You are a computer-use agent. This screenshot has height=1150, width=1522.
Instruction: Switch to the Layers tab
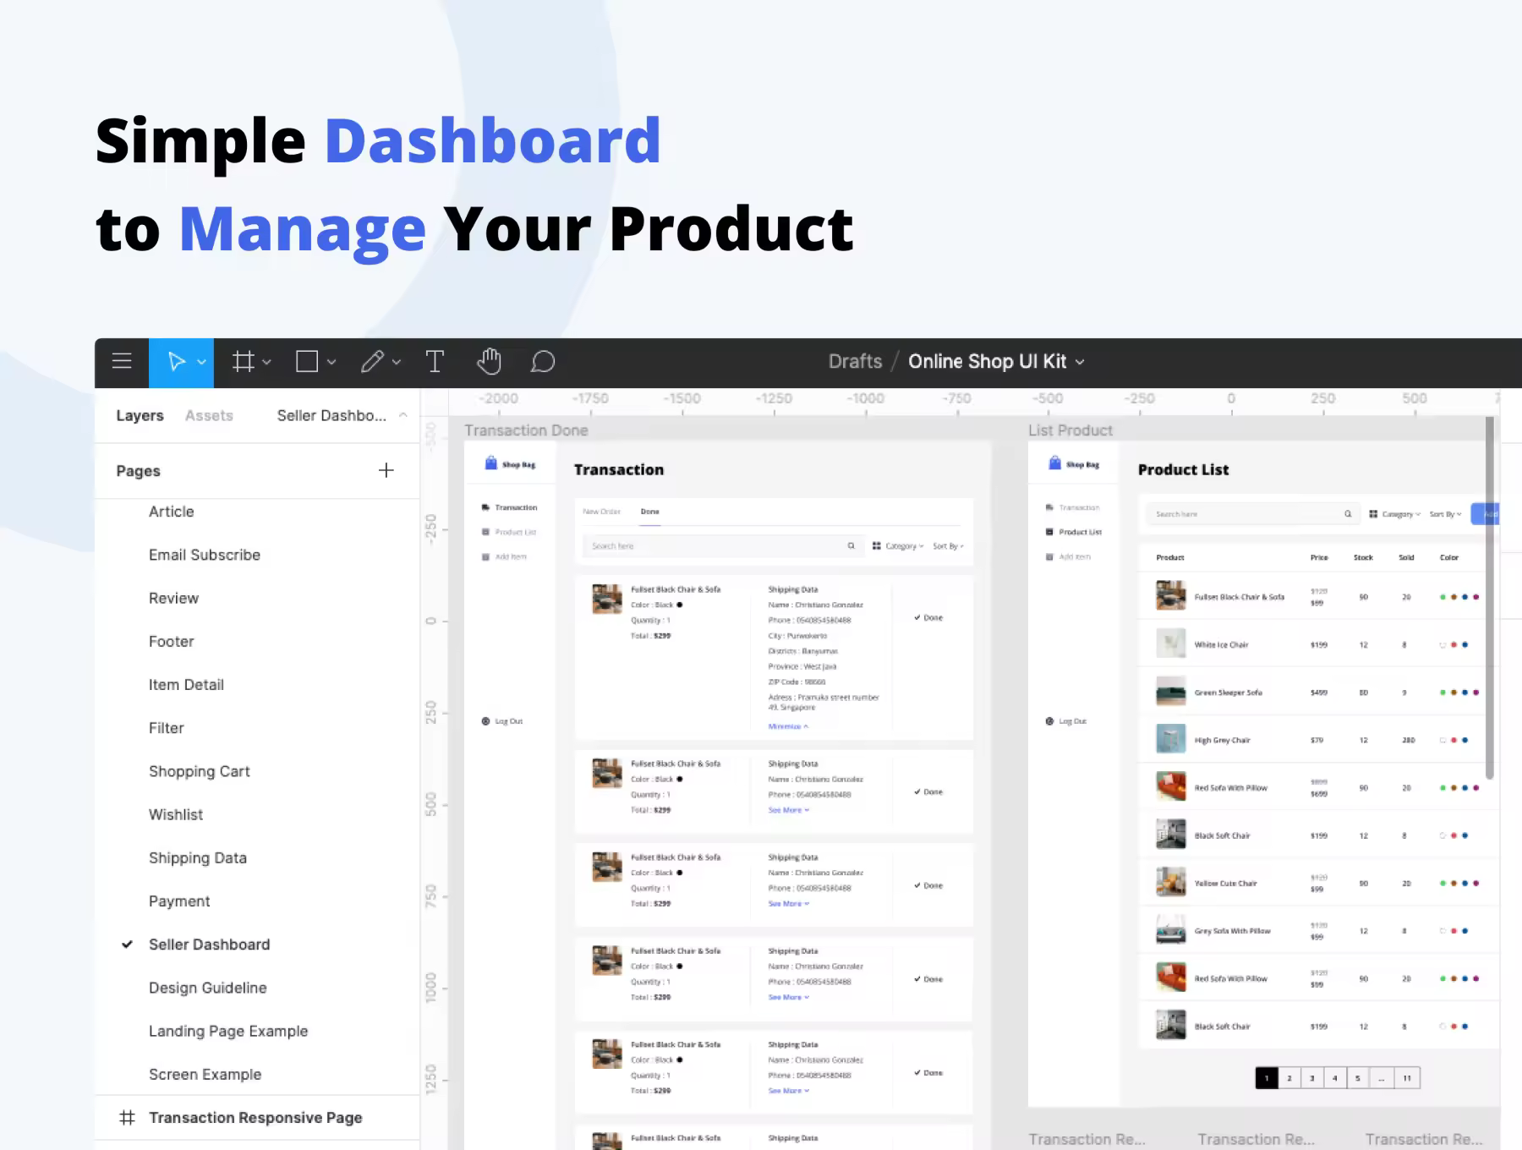(x=140, y=415)
